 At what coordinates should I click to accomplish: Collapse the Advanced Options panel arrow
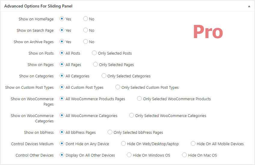point(249,6)
